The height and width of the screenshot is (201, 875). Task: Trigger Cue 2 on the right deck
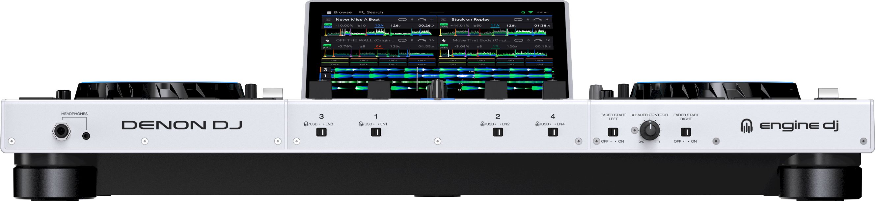pos(481,61)
